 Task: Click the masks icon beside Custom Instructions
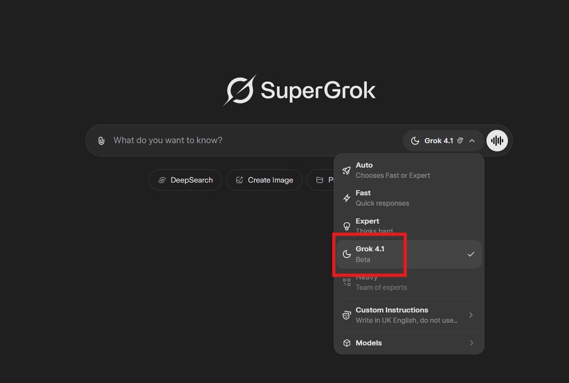click(x=347, y=315)
